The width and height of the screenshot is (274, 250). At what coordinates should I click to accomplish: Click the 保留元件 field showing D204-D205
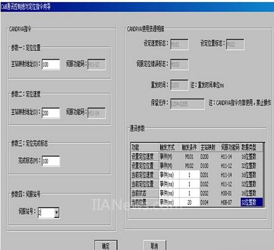tap(187, 104)
